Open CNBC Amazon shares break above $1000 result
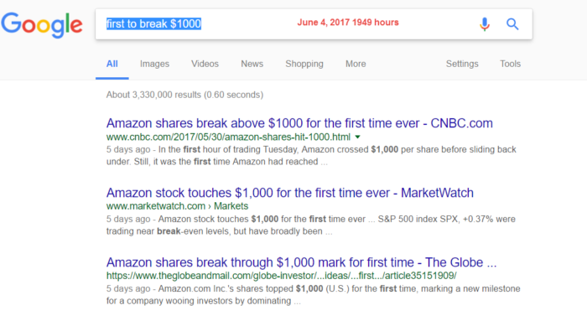This screenshot has height=316, width=587. [x=299, y=123]
